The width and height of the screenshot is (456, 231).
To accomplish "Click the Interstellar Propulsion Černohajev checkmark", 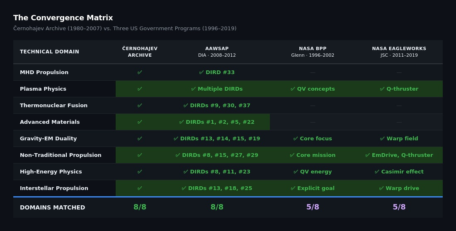I will tap(140, 188).
